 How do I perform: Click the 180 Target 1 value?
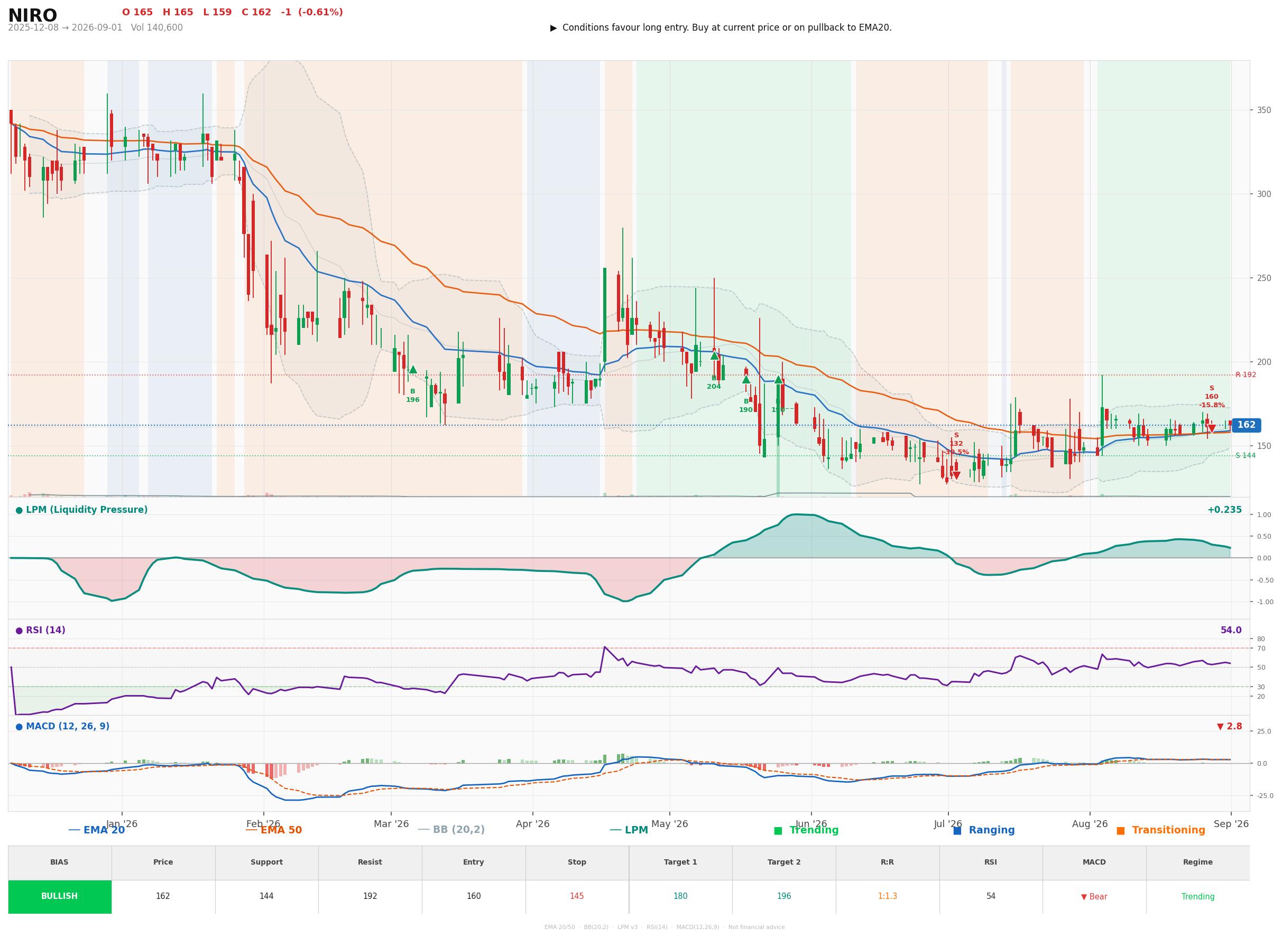(680, 897)
